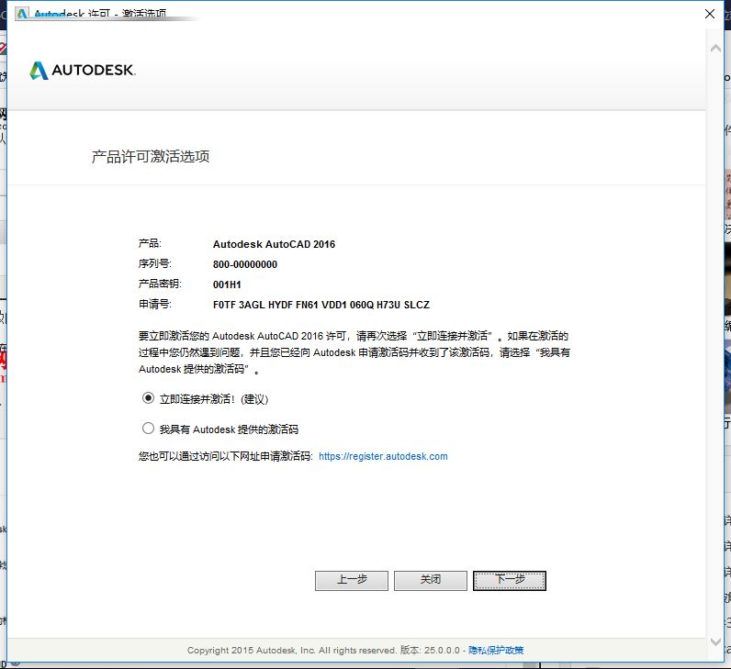The width and height of the screenshot is (731, 669).
Task: Close the Autodesk license window with X
Action: tap(710, 14)
